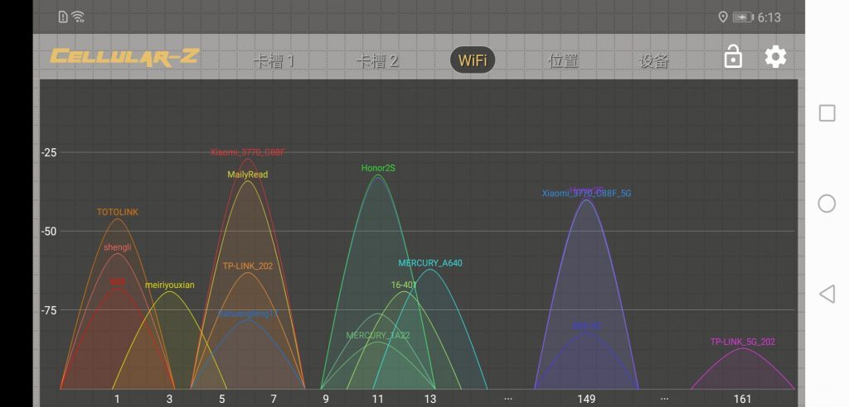Screen dimensions: 849x407
Task: Select the MERCURY_A640 network label
Action: click(430, 263)
